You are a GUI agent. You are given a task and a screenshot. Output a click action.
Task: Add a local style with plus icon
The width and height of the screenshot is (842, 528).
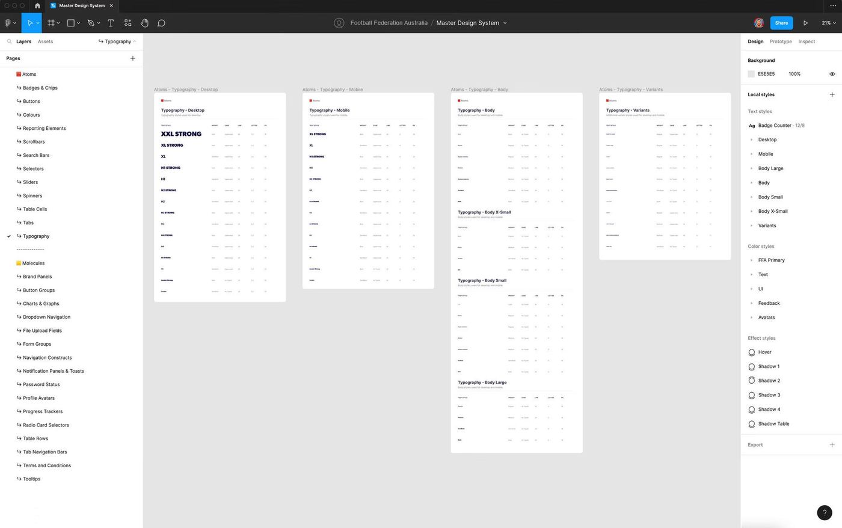click(832, 94)
